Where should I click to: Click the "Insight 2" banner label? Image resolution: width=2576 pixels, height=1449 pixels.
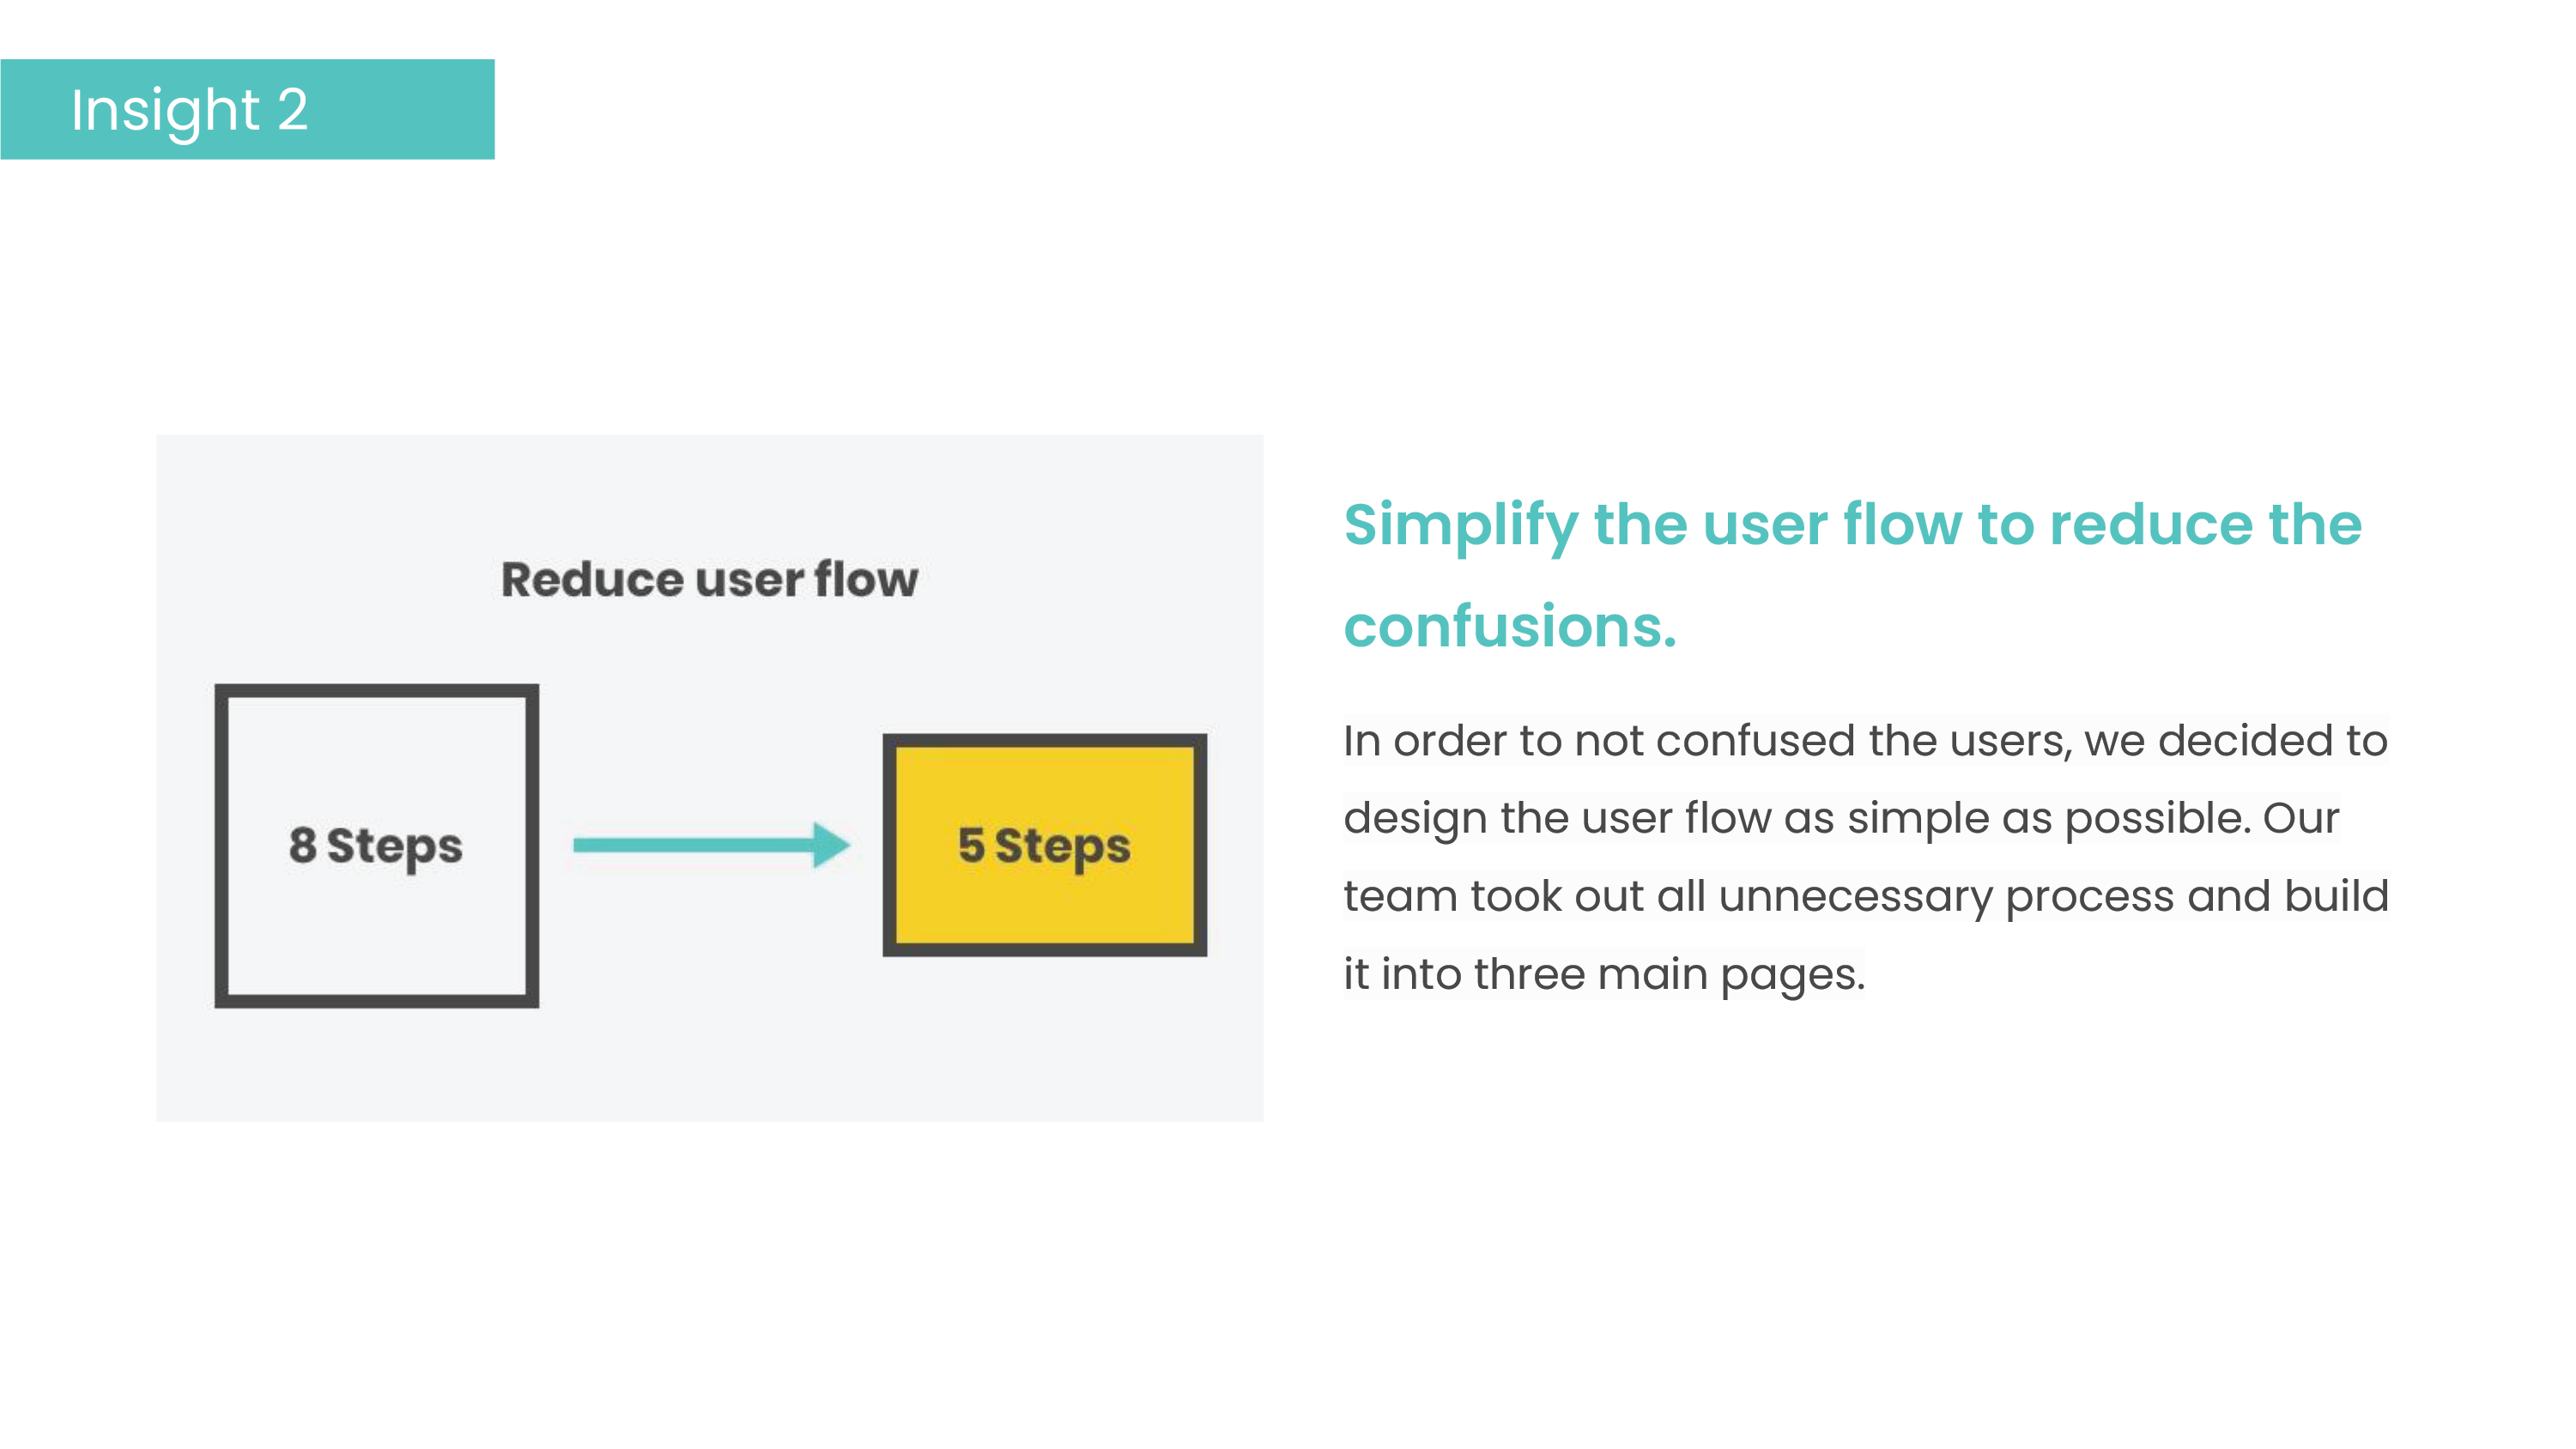(189, 110)
